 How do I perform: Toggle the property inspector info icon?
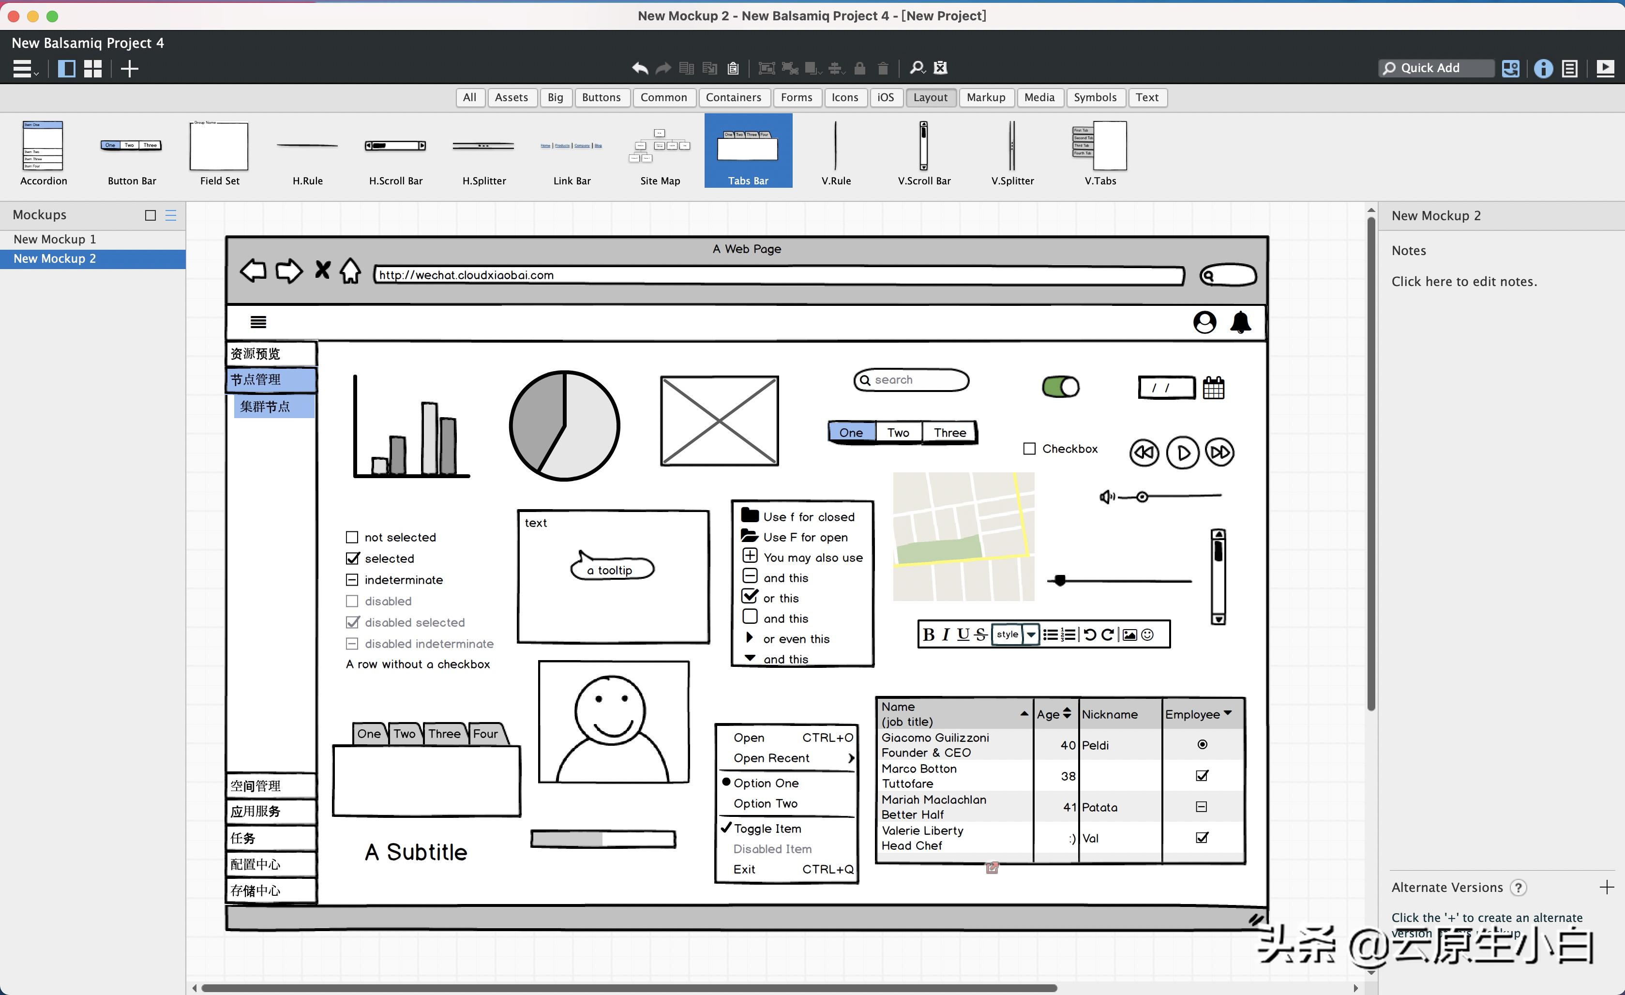tap(1543, 68)
